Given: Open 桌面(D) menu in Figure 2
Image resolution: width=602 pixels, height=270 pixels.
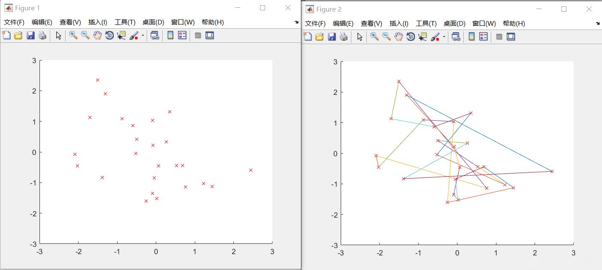Looking at the screenshot, I should (x=454, y=24).
